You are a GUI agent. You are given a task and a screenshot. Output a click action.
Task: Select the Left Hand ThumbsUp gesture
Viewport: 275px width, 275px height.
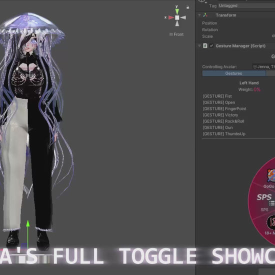pos(224,134)
